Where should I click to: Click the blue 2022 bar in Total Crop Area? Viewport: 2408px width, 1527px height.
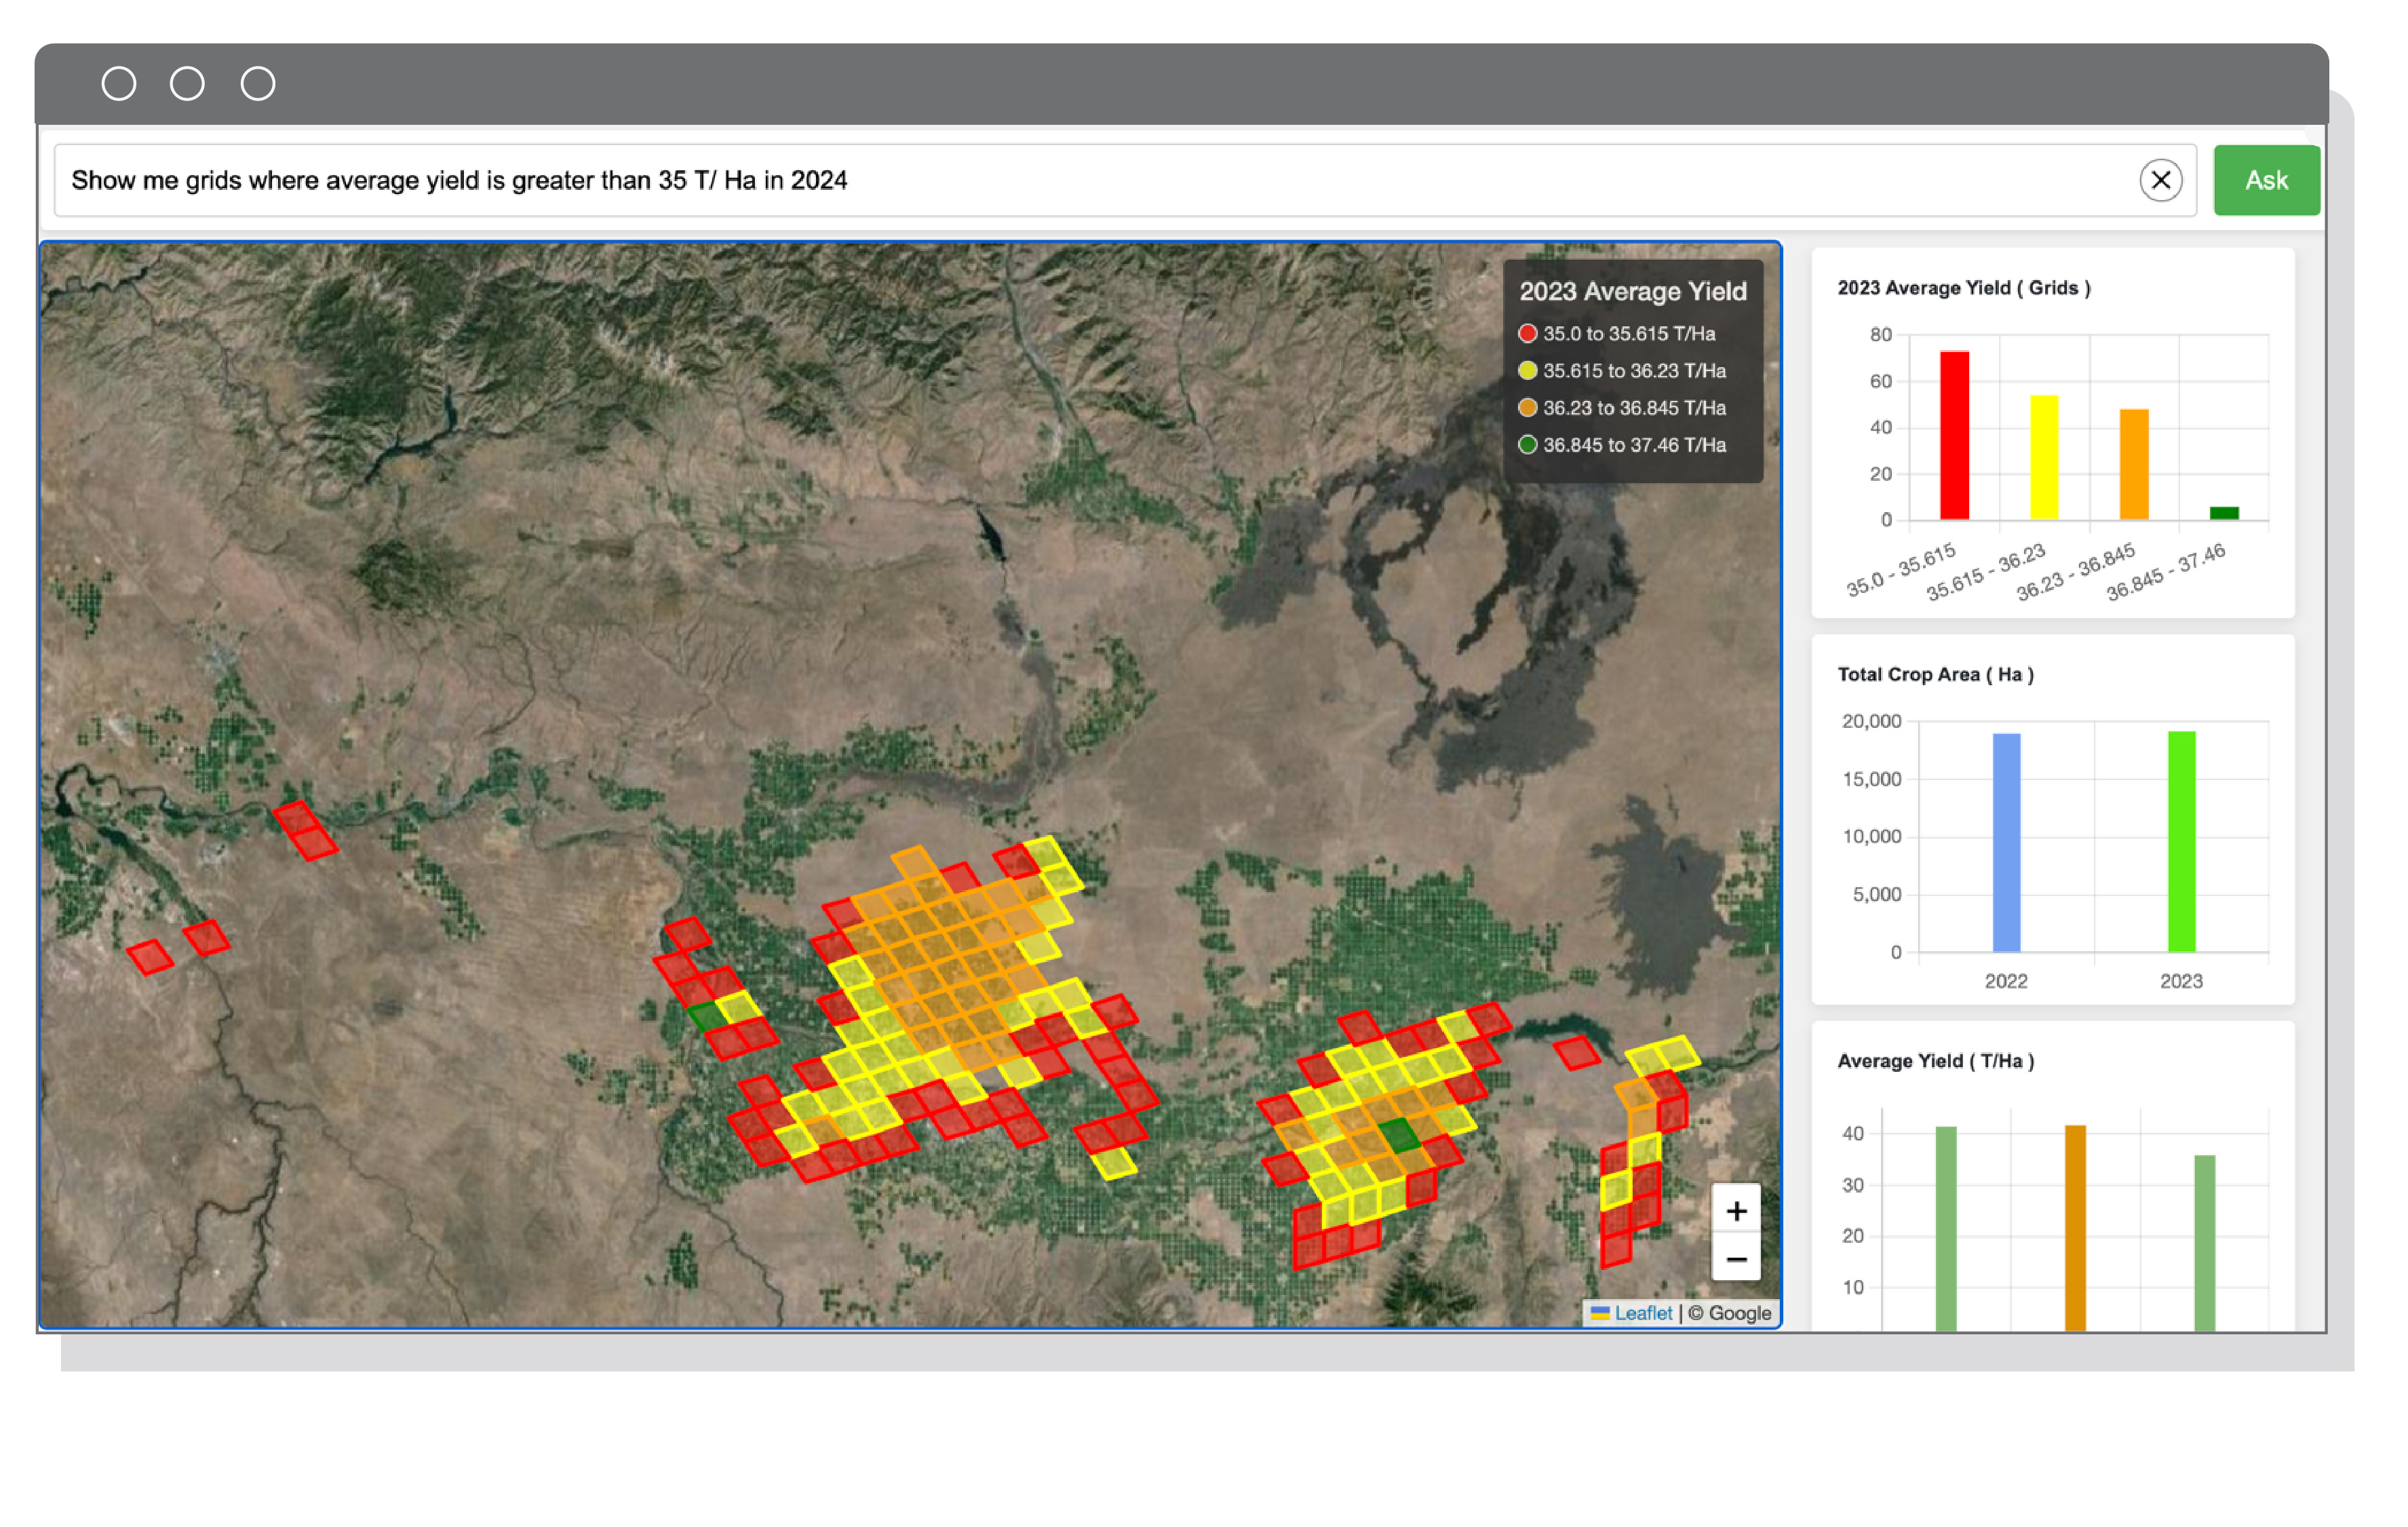[x=2006, y=843]
